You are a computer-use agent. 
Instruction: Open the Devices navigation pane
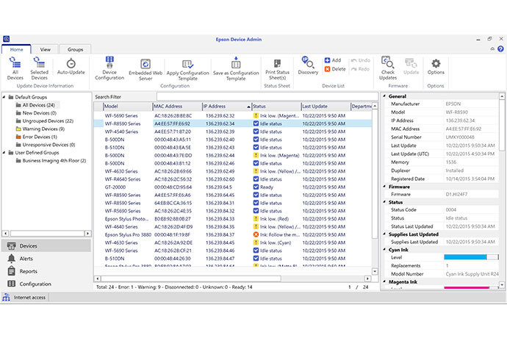46,246
